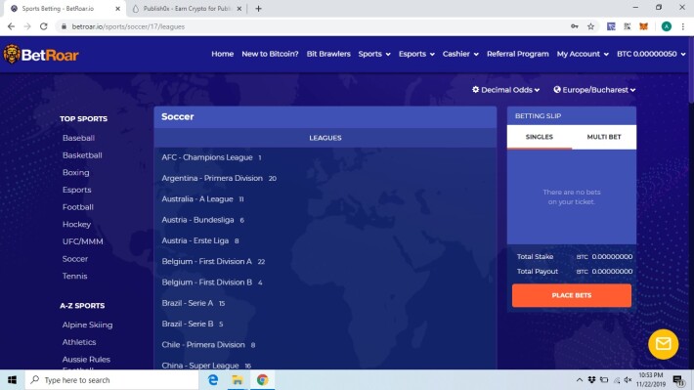
Task: Open the BTC balance dropdown
Action: (x=651, y=54)
